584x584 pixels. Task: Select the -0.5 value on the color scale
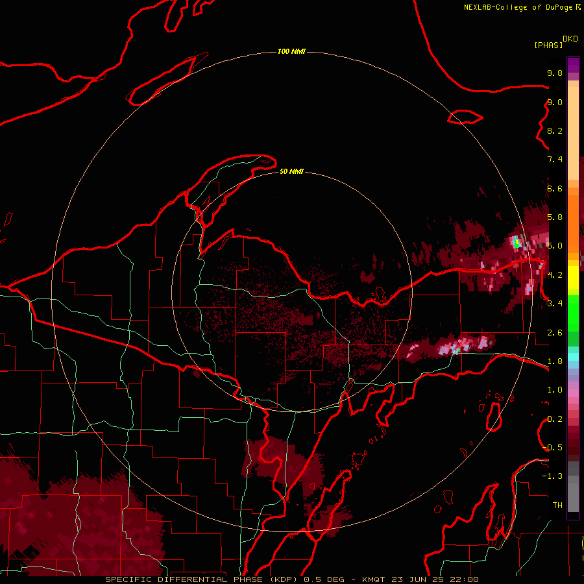(552, 448)
